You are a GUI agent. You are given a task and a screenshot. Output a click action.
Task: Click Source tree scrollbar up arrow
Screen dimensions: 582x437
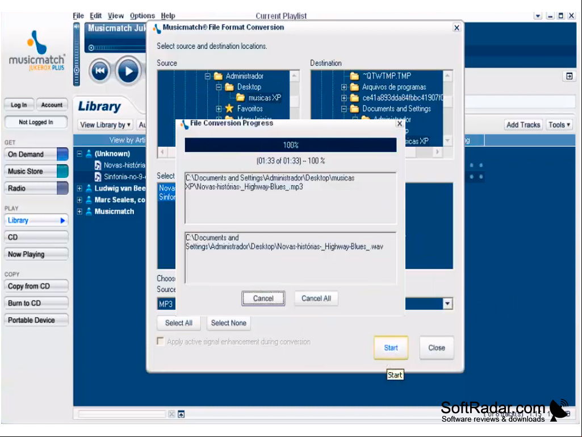click(294, 76)
